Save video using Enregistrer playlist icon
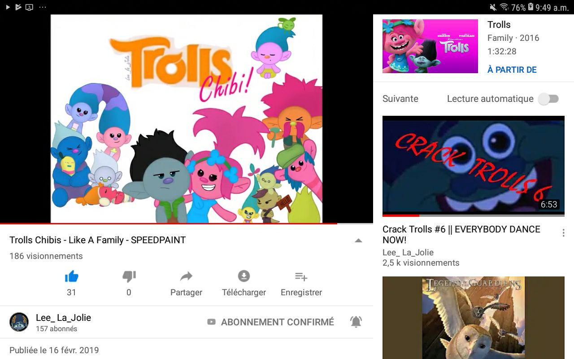Screen dimensions: 574x359 pyautogui.click(x=301, y=276)
